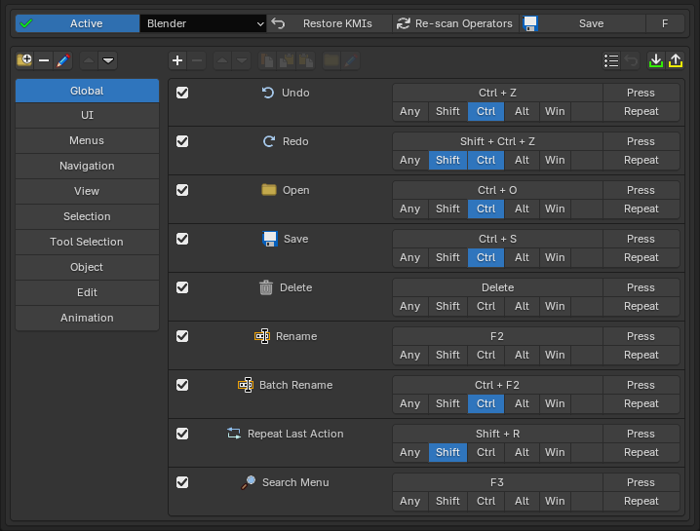Uncheck the Search Menu checkbox
The height and width of the screenshot is (531, 700).
[182, 482]
